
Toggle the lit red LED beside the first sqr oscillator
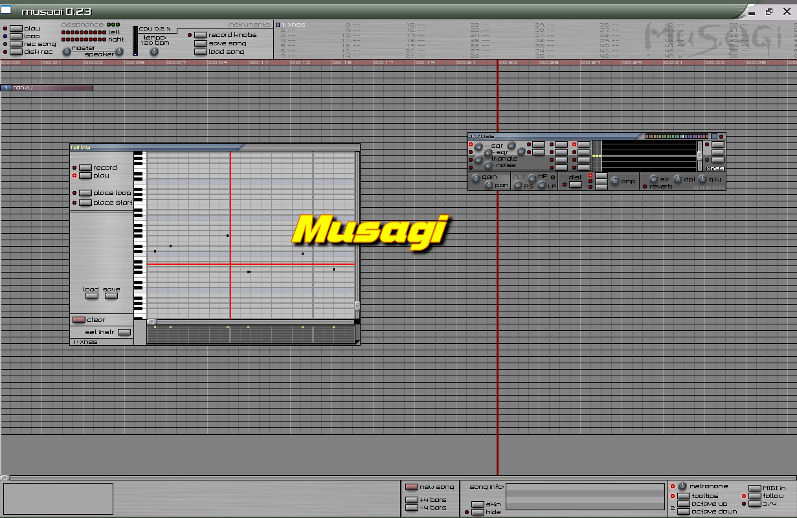pyautogui.click(x=471, y=144)
